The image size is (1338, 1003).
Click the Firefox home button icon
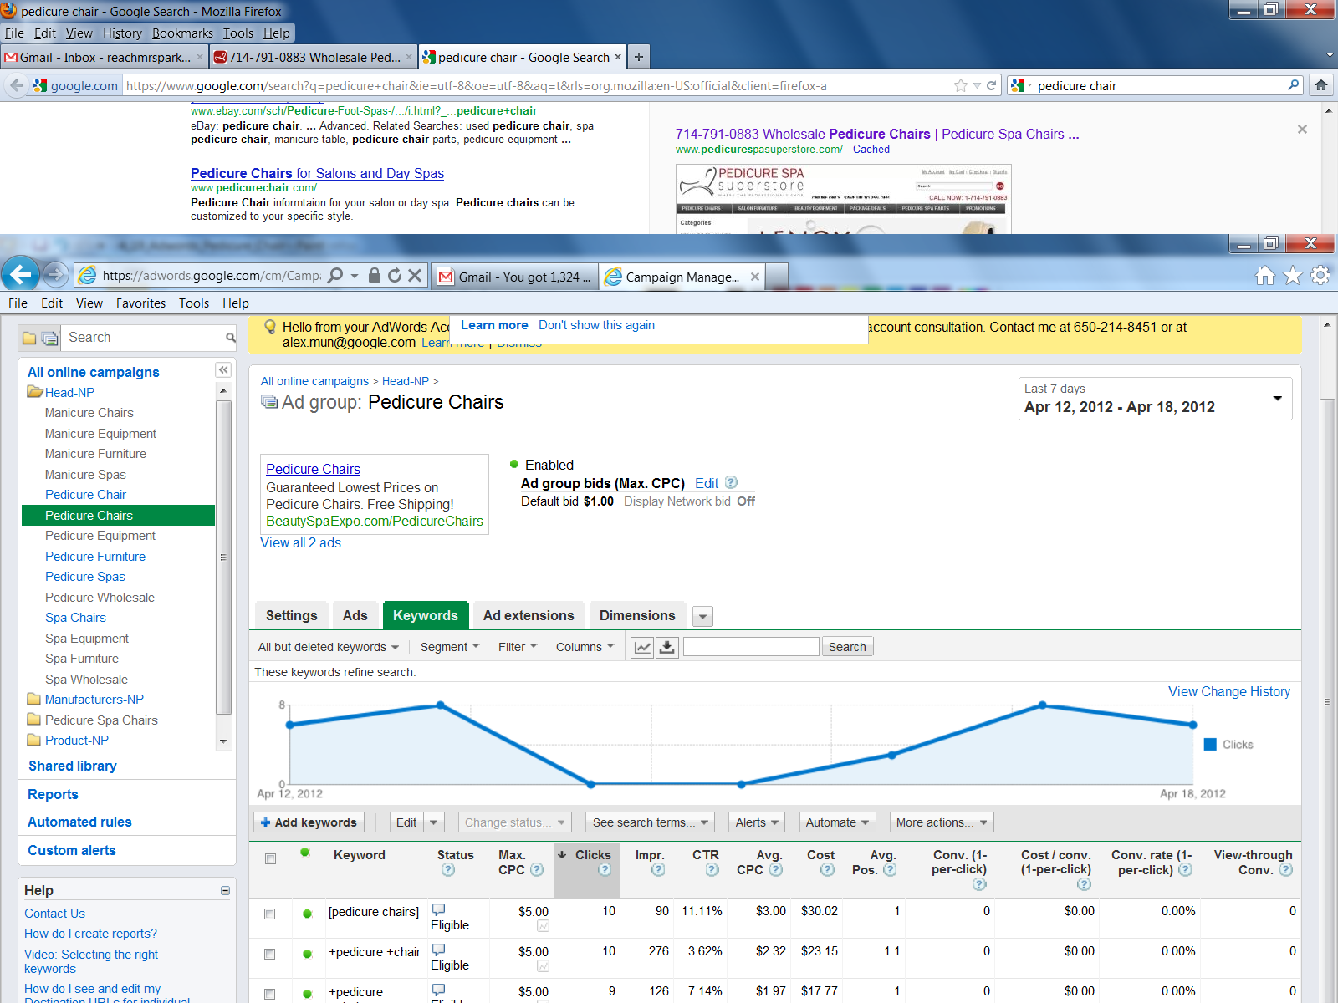click(1321, 85)
